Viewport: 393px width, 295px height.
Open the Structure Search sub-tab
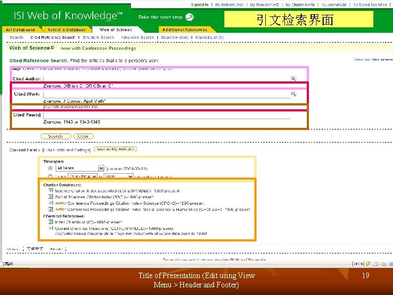tap(98, 37)
